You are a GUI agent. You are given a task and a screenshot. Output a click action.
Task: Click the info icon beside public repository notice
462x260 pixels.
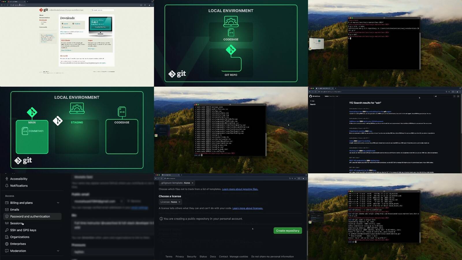click(x=161, y=219)
